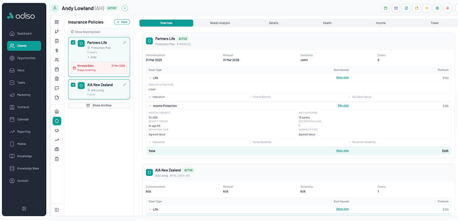The height and width of the screenshot is (221, 458).
Task: Open the Health tab
Action: pos(327,23)
